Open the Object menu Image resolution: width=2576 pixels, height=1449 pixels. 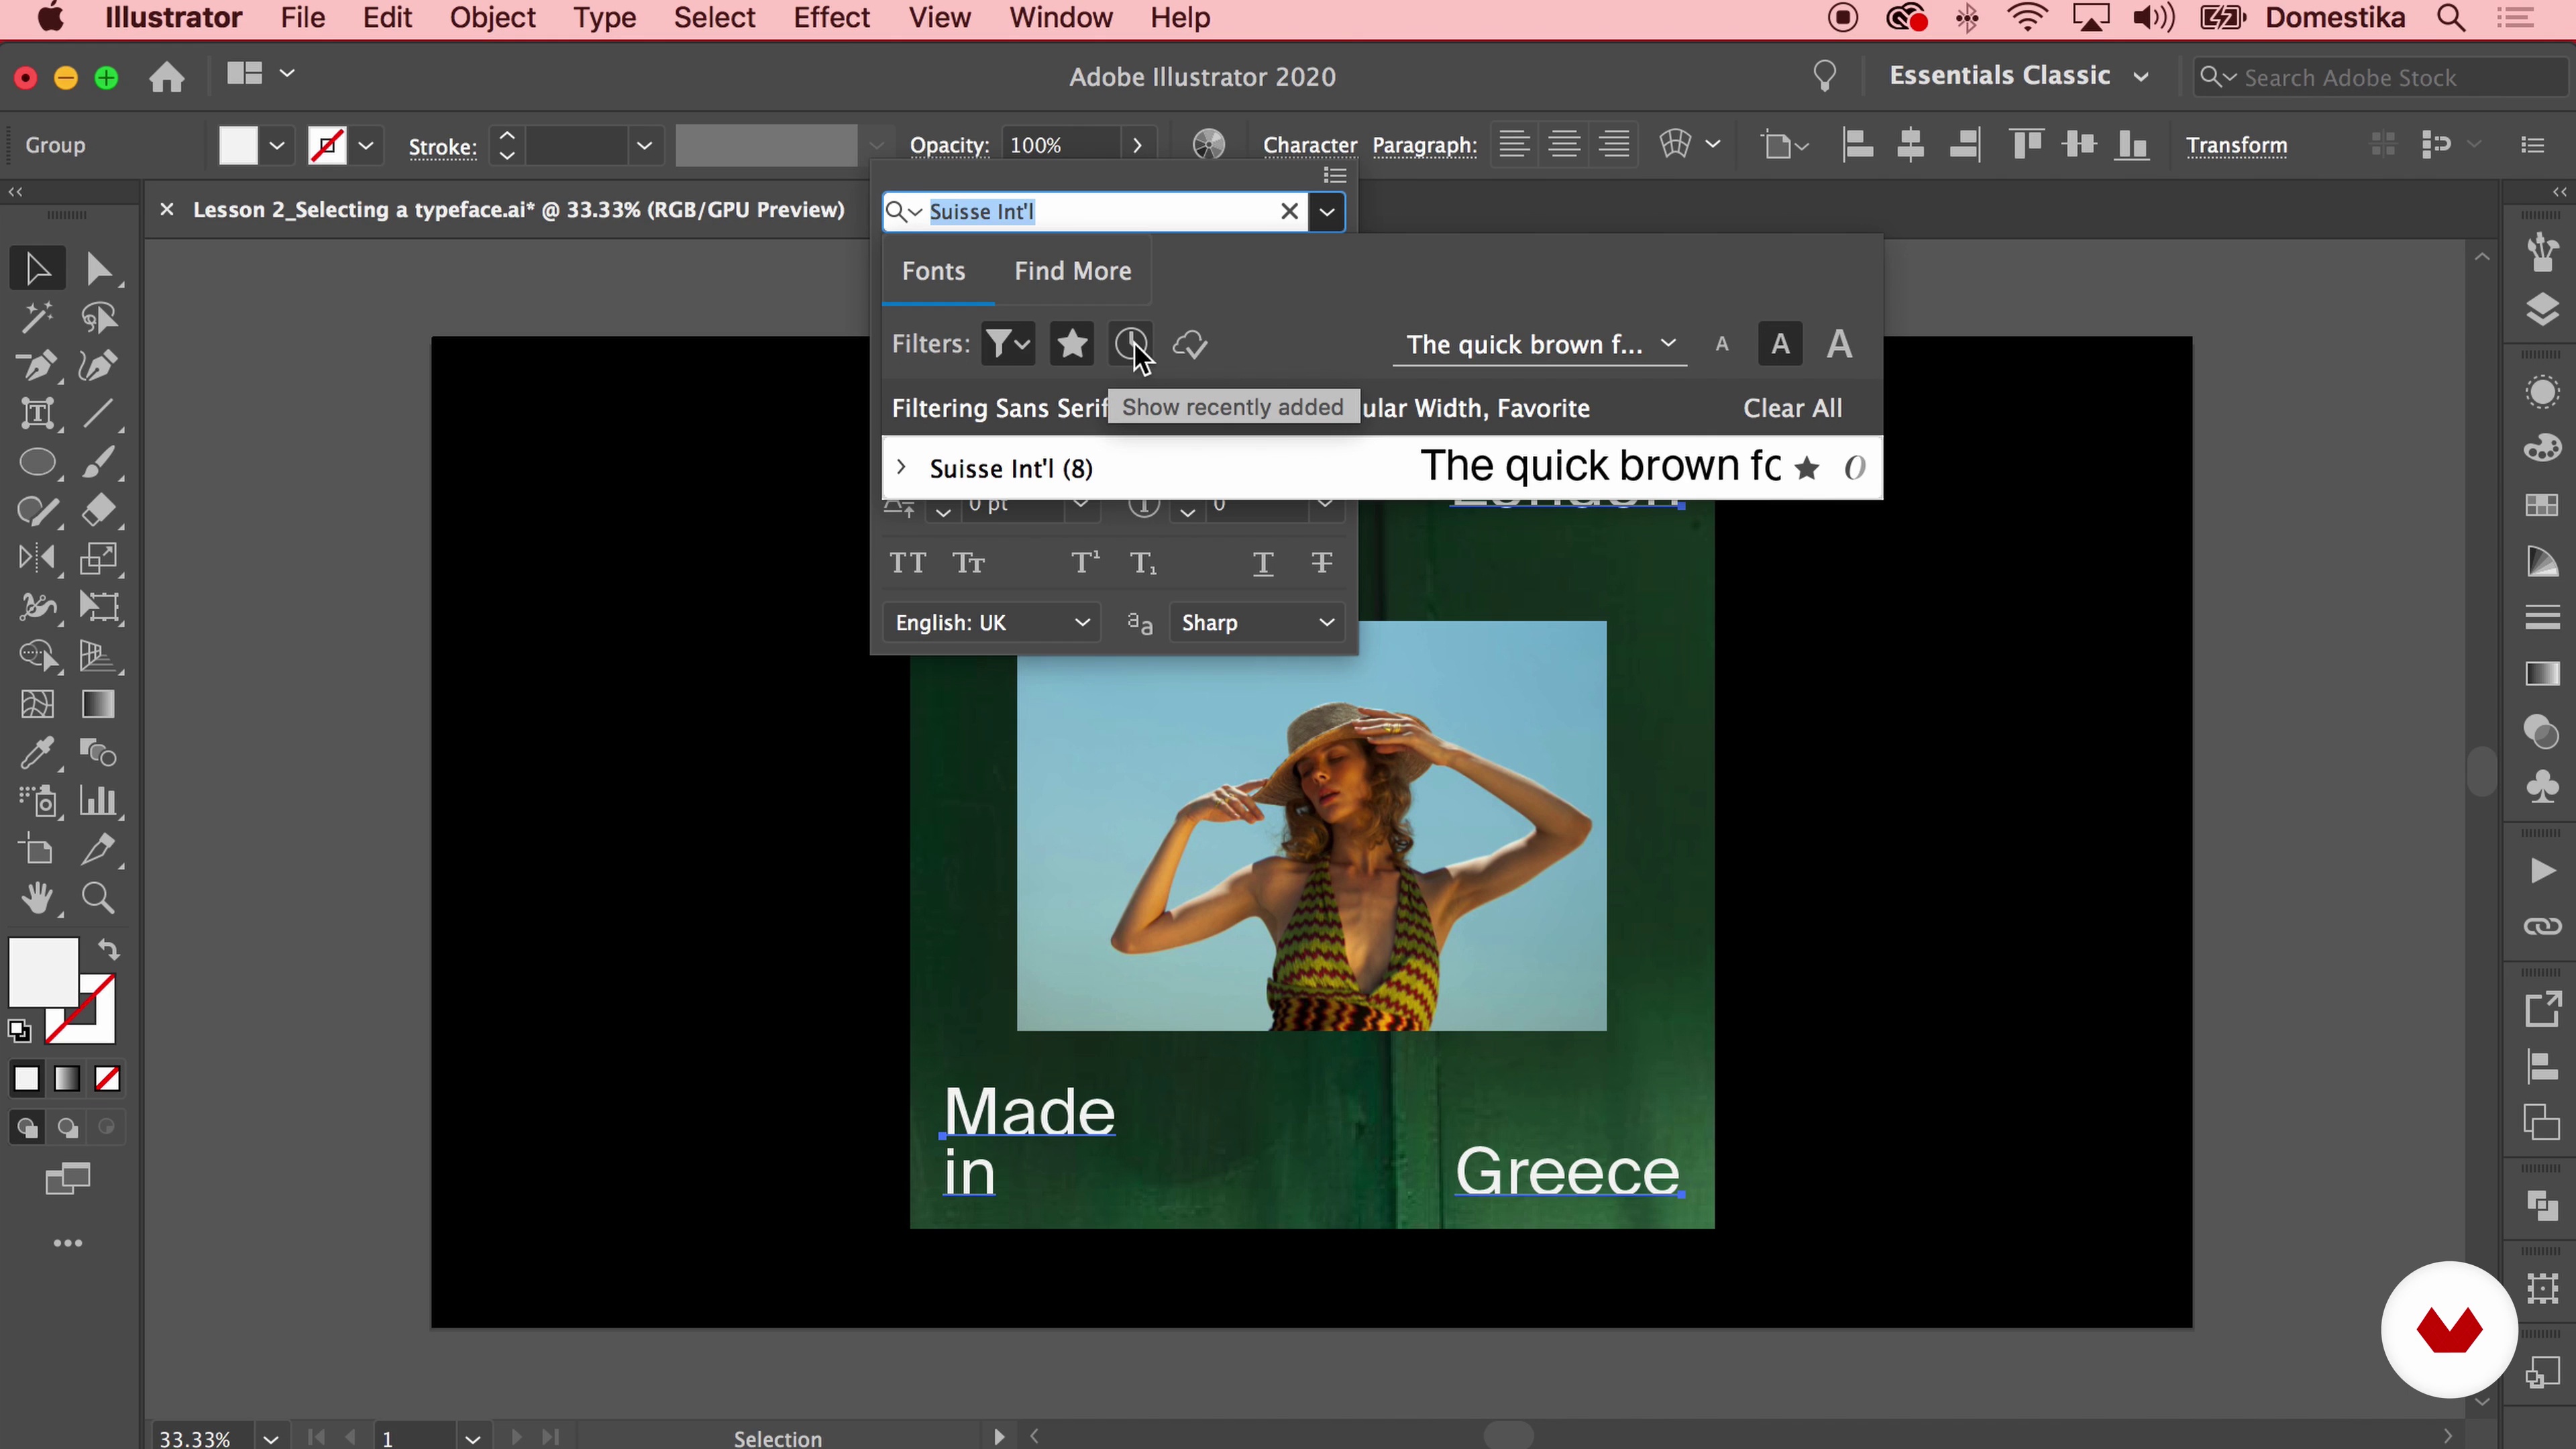click(492, 18)
